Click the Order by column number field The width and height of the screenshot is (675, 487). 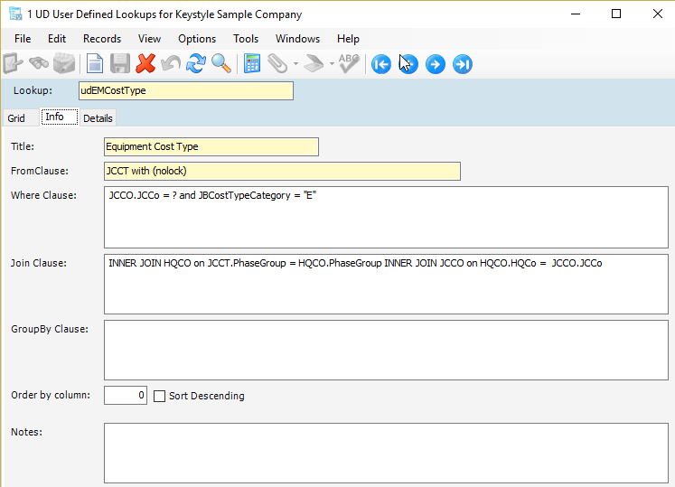pyautogui.click(x=126, y=395)
